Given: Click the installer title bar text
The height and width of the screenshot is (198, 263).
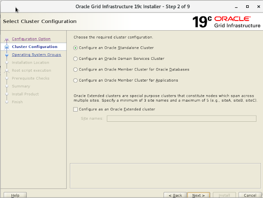Looking at the screenshot, I should click(x=132, y=7).
